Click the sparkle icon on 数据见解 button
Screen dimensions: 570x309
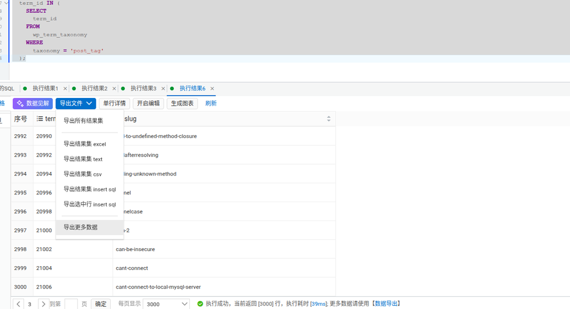pyautogui.click(x=20, y=104)
